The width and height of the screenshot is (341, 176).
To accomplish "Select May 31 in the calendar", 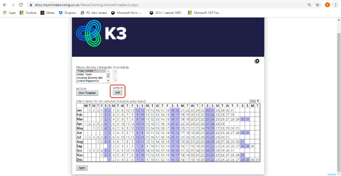I will tap(238, 128).
